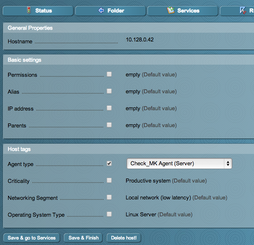Image resolution: width=254 pixels, height=245 pixels.
Task: Click the Hostname label
Action: [20, 42]
